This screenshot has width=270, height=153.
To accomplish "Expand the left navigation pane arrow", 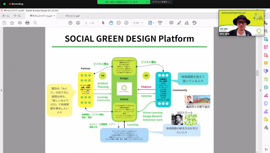I will tap(1, 90).
